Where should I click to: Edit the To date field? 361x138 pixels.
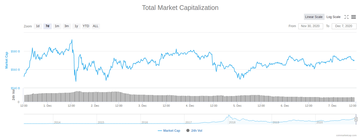coord(344,26)
